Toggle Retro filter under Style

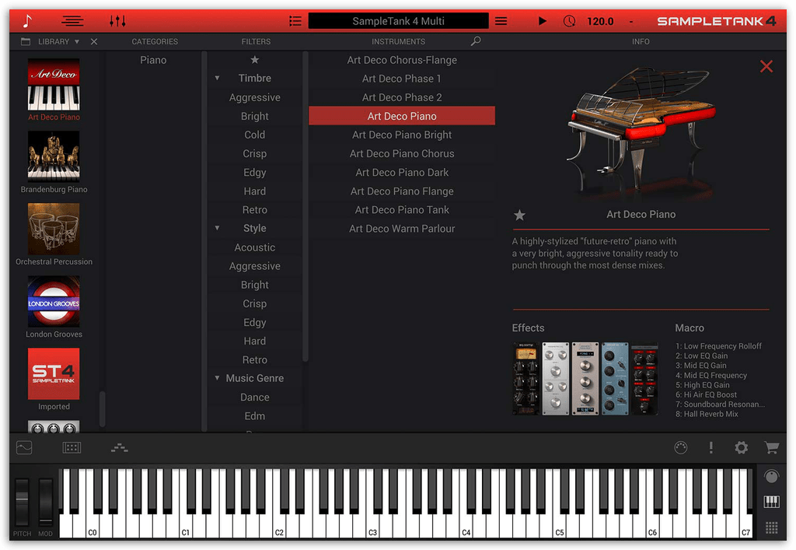click(255, 359)
